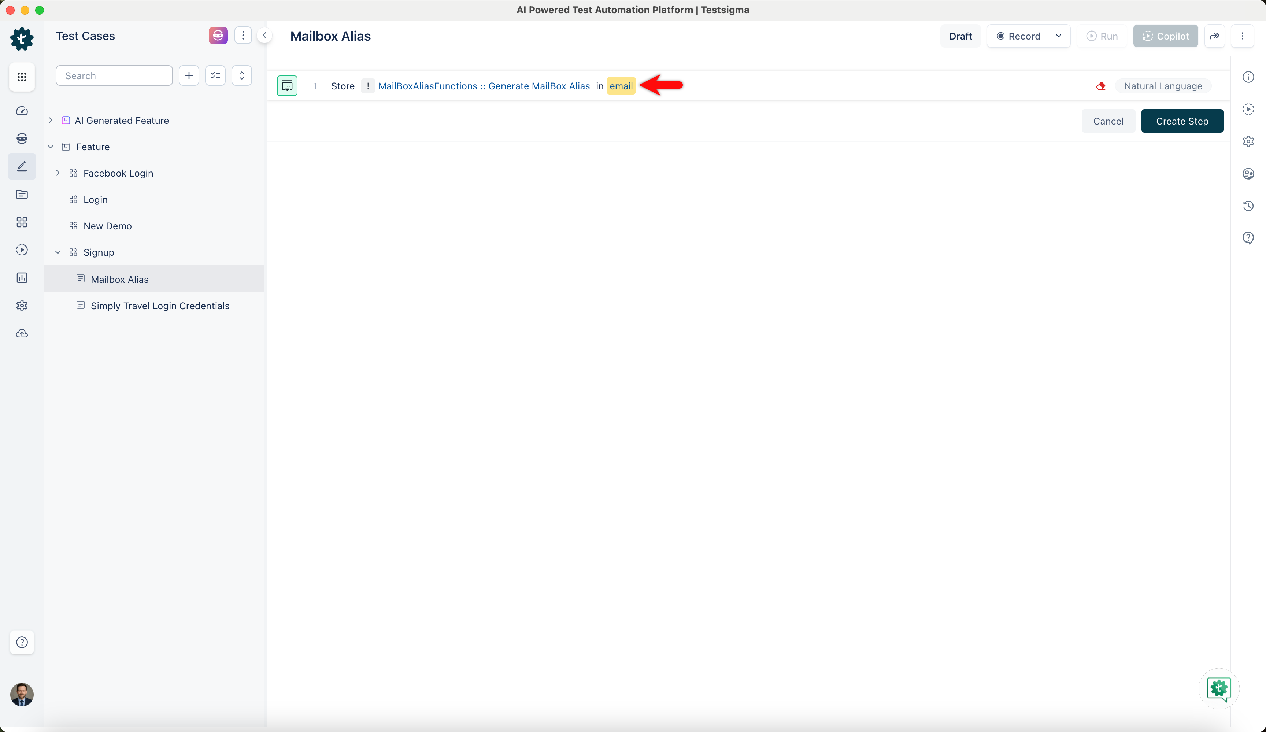Click the checklist multi-select icon

(x=215, y=75)
